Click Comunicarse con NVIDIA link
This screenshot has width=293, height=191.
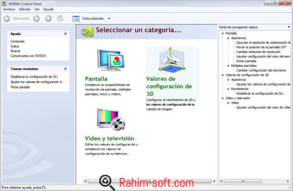click(28, 55)
